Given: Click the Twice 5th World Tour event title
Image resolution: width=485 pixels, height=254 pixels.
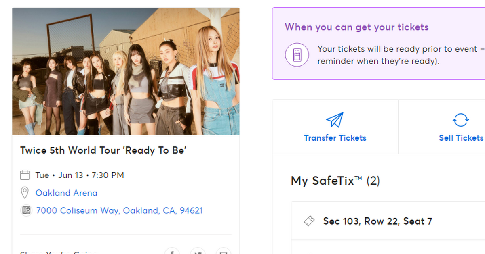Looking at the screenshot, I should [103, 150].
